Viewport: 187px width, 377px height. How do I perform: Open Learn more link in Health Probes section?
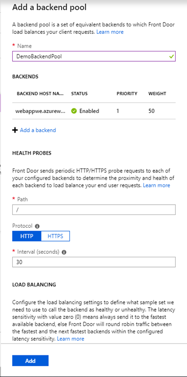156,186
